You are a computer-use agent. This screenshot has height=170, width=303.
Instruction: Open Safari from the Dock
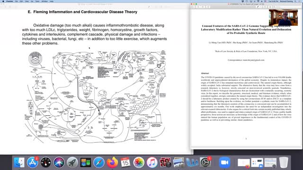pyautogui.click(x=99, y=162)
